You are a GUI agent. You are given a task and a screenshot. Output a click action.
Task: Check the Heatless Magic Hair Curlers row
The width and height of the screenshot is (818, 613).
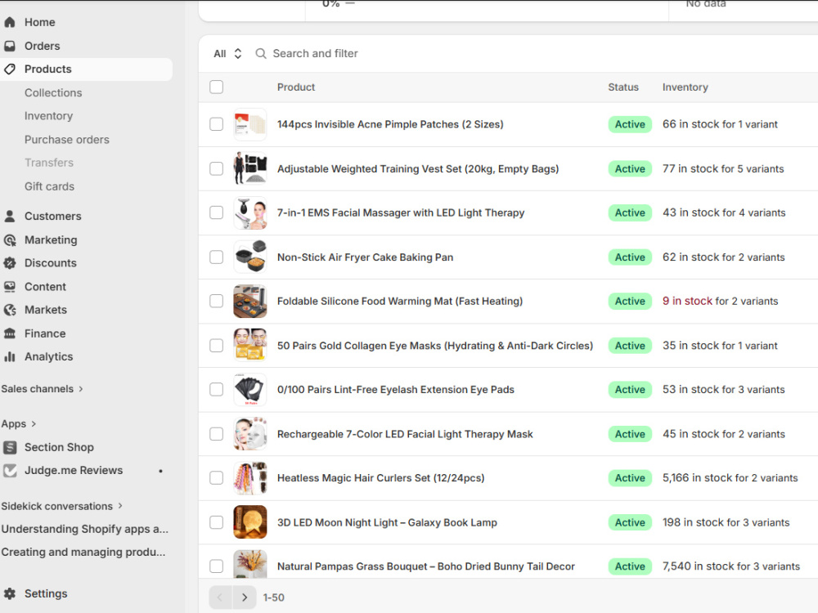point(217,478)
